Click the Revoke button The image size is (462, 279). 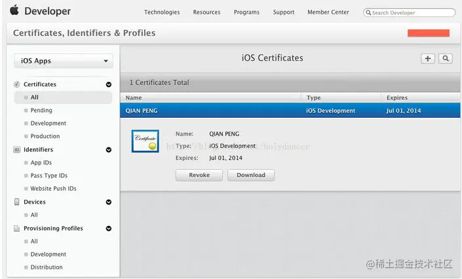[199, 175]
